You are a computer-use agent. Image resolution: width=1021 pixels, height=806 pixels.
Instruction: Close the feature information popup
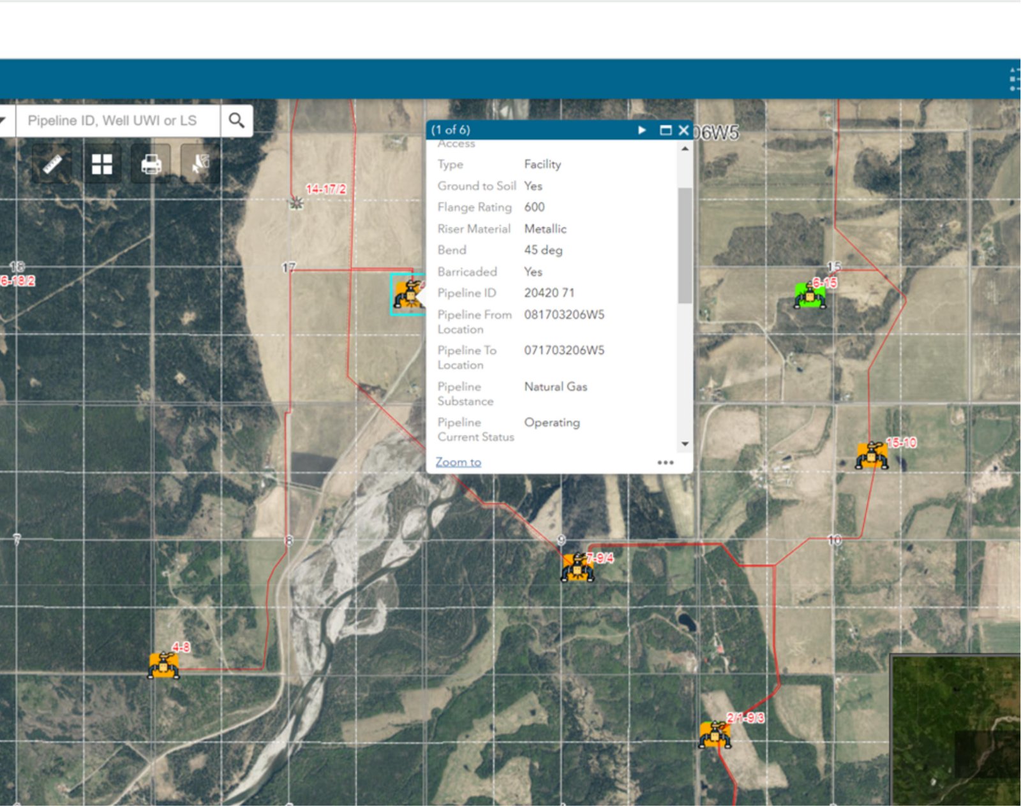point(683,130)
